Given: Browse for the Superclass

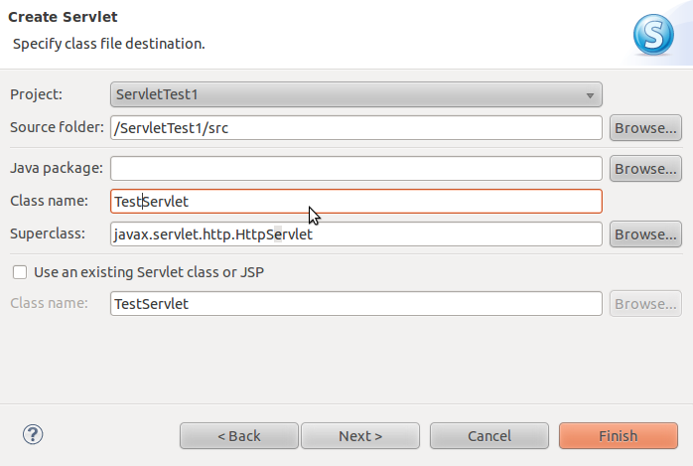Looking at the screenshot, I should pos(645,234).
